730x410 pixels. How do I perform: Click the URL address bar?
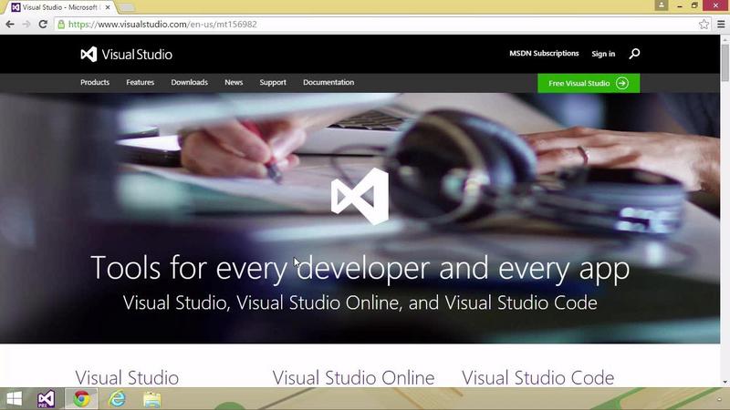pyautogui.click(x=380, y=25)
